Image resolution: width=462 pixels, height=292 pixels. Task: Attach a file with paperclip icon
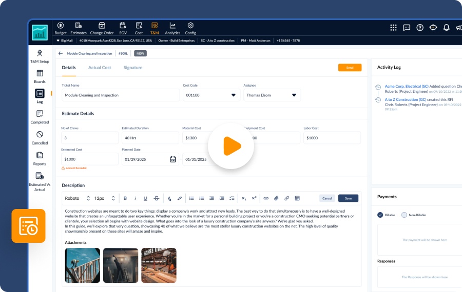[276, 198]
